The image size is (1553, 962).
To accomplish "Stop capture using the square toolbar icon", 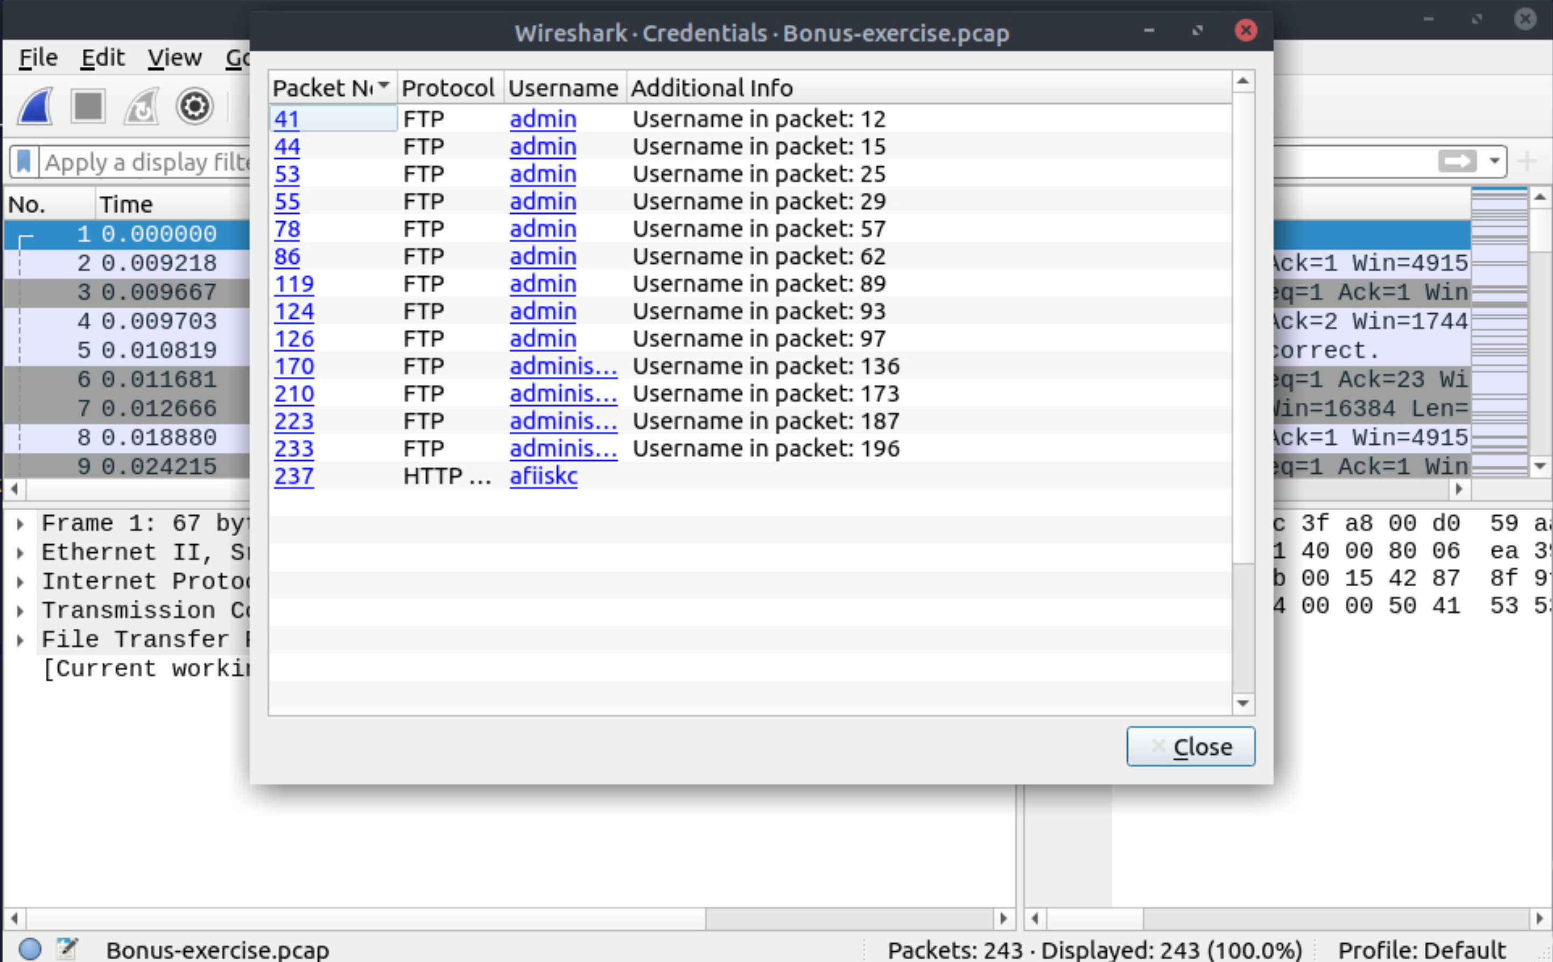I will click(x=88, y=106).
